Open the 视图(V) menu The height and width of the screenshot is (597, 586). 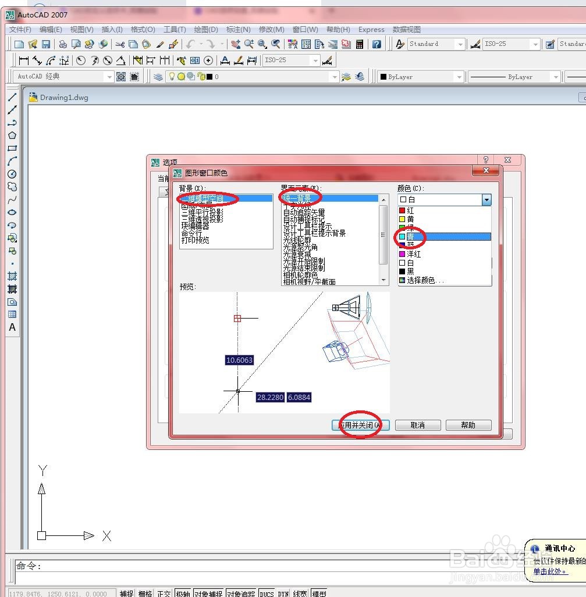pos(81,29)
